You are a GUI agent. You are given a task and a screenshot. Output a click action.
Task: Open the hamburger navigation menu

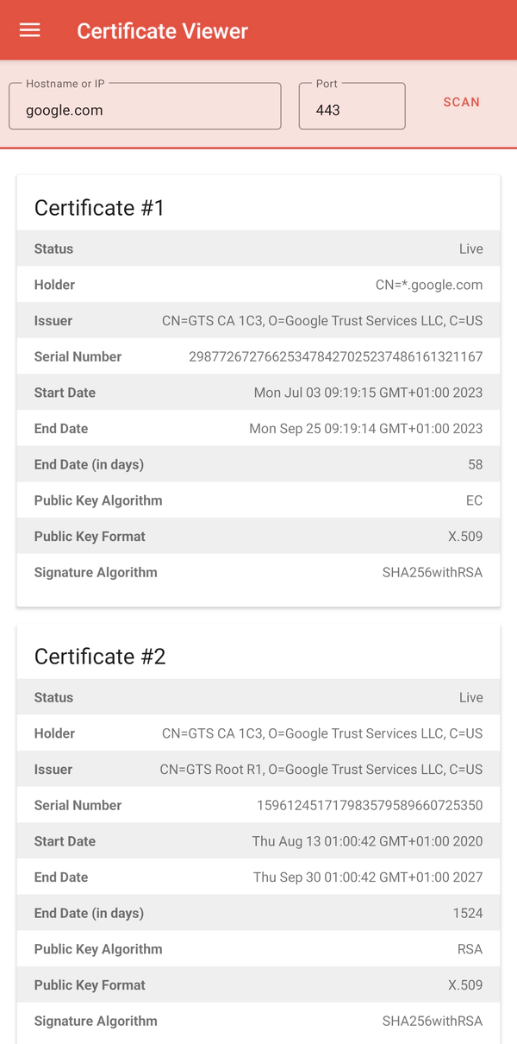29,30
